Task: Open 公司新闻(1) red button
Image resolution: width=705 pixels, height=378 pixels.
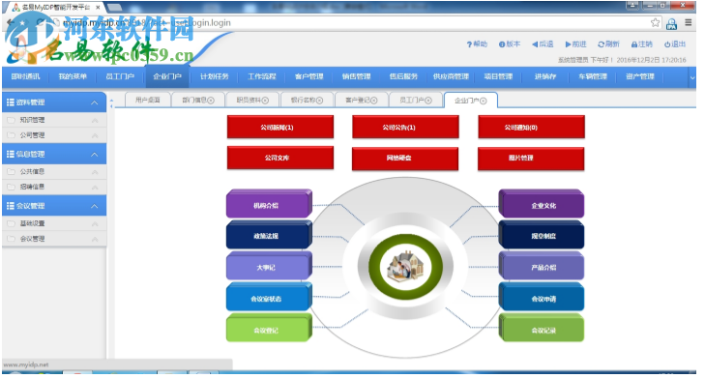Action: [280, 128]
